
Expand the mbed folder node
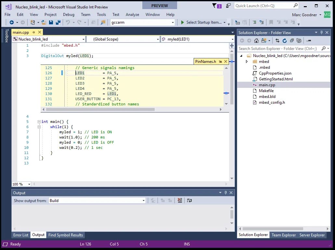click(247, 62)
